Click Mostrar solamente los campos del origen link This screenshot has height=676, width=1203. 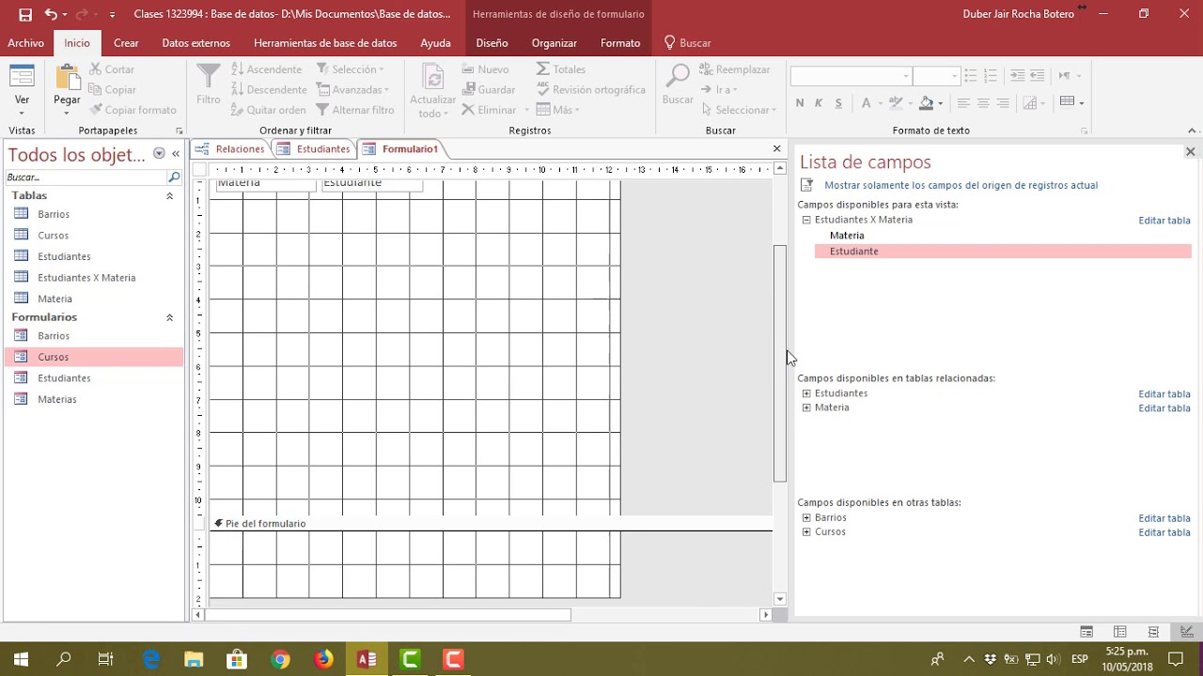point(961,185)
